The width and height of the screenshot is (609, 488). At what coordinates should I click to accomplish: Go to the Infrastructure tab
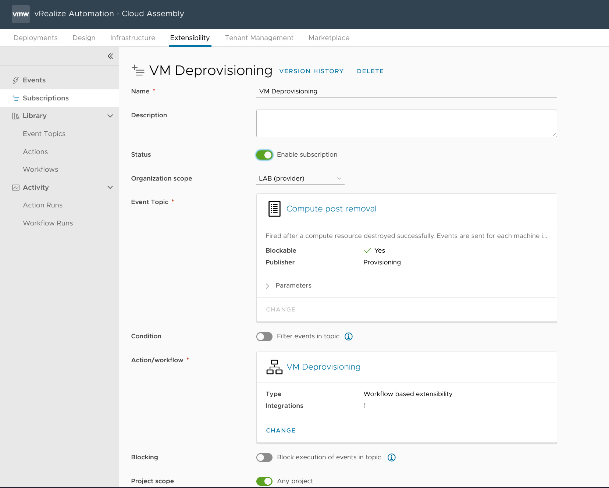[133, 38]
